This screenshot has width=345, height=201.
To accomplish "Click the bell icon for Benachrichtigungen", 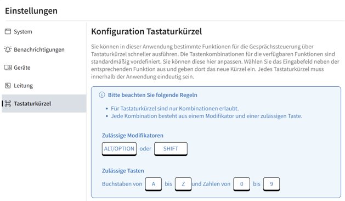I will click(8, 49).
